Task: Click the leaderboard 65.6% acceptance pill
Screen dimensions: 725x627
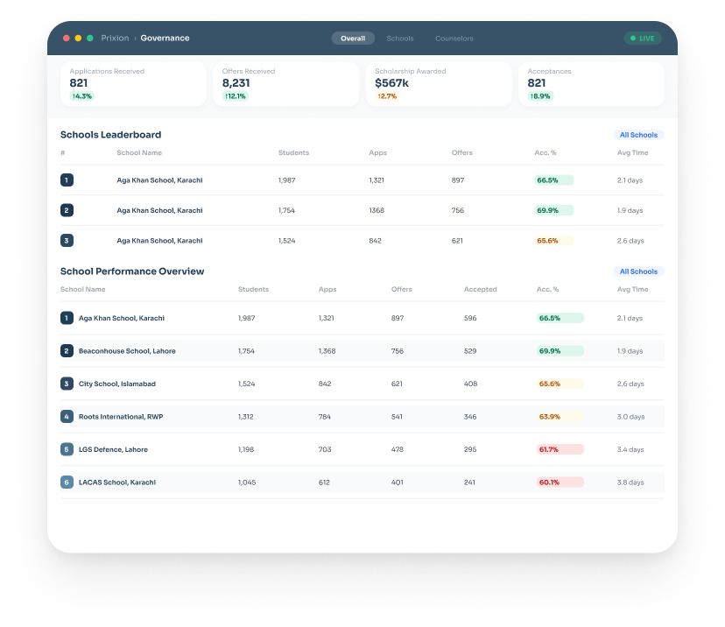Action: click(x=554, y=241)
